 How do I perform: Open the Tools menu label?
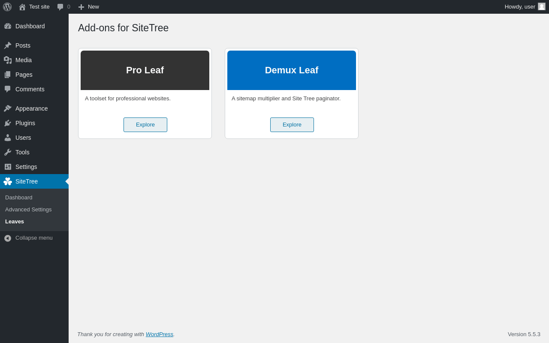point(22,152)
